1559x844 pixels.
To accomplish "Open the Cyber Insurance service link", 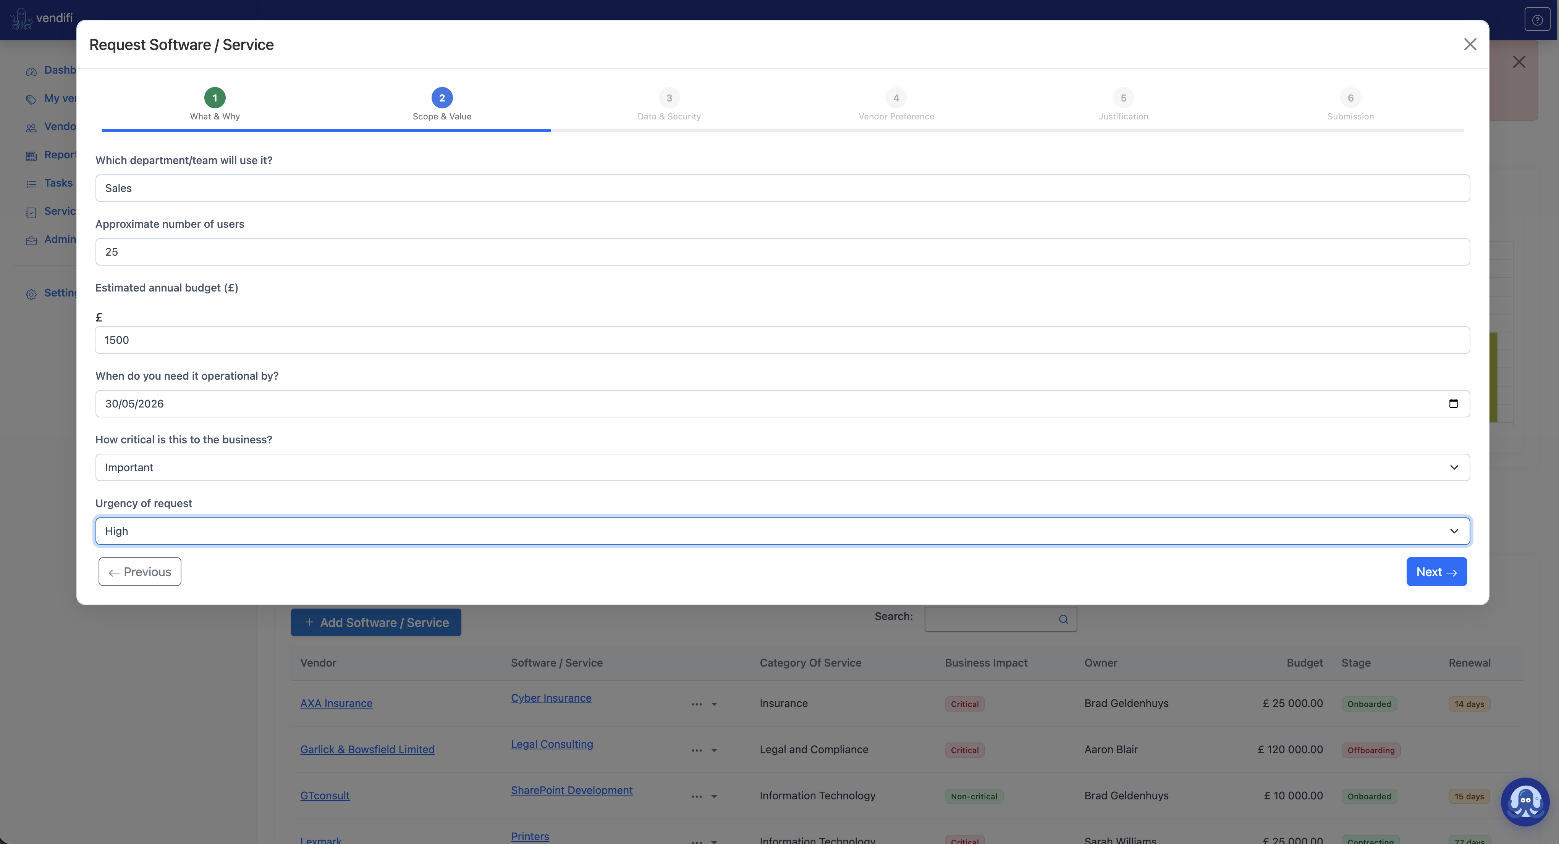I will pyautogui.click(x=551, y=698).
